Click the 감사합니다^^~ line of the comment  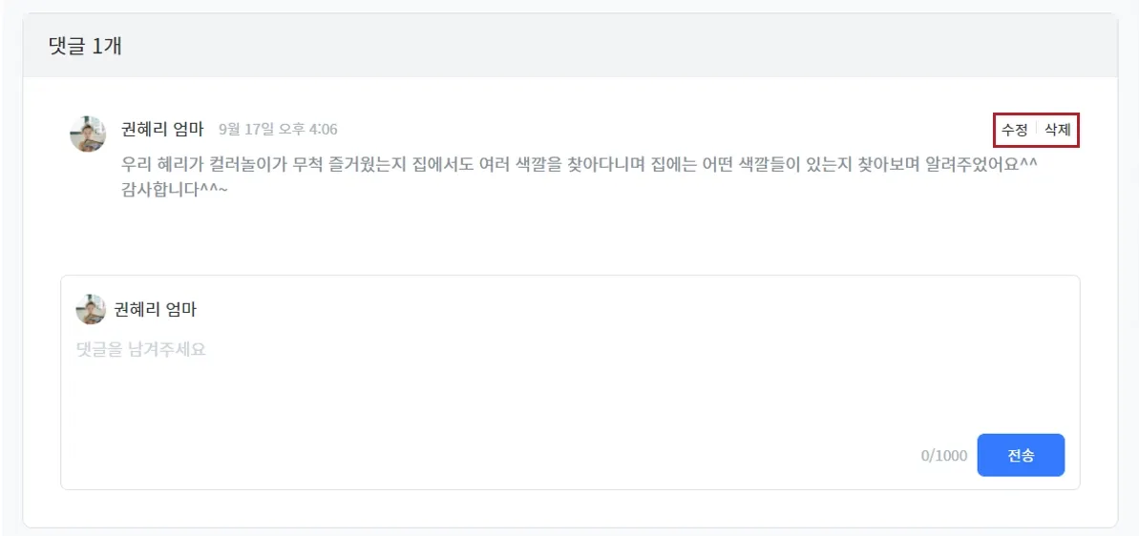click(x=175, y=189)
